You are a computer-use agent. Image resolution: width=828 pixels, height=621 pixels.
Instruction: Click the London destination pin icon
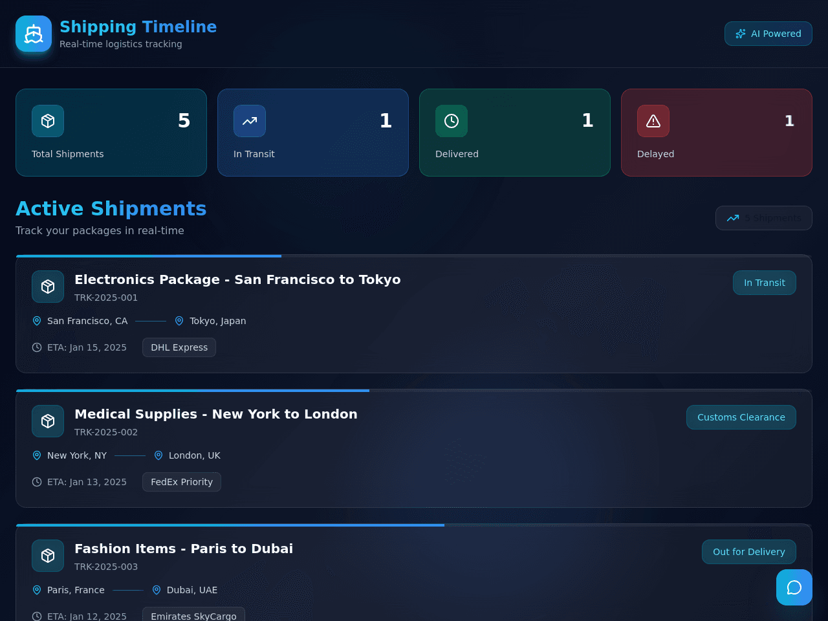158,455
